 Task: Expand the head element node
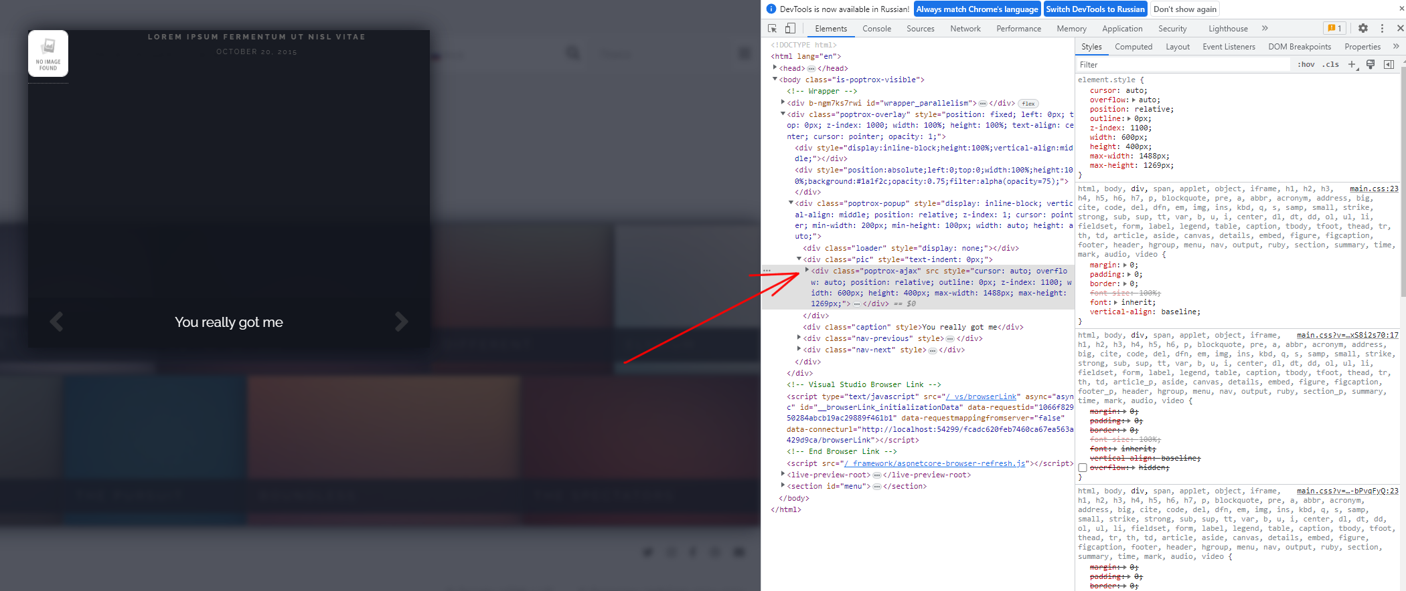(x=775, y=68)
